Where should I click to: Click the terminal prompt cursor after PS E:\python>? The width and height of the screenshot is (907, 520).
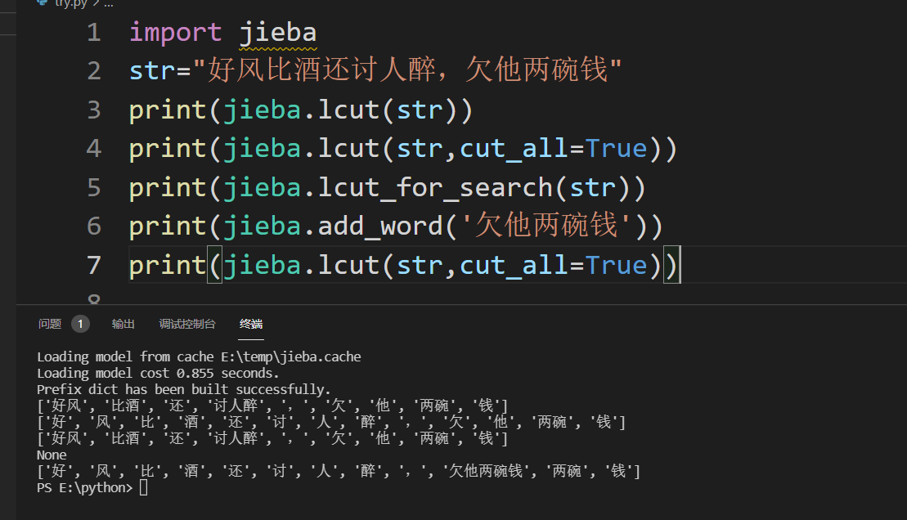(x=144, y=488)
